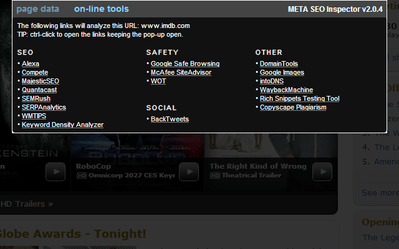Screen dimensions: 399x249
Task: Open the MajesticSEO link
Action: [41, 81]
